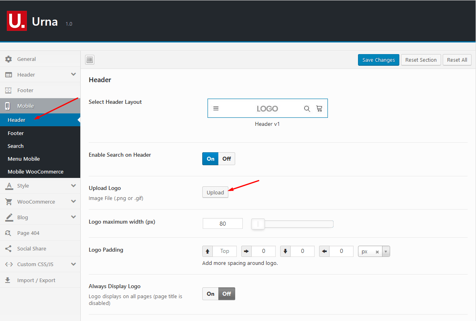
Task: Expand the Custom CSS/JS section chevron
Action: coord(73,264)
